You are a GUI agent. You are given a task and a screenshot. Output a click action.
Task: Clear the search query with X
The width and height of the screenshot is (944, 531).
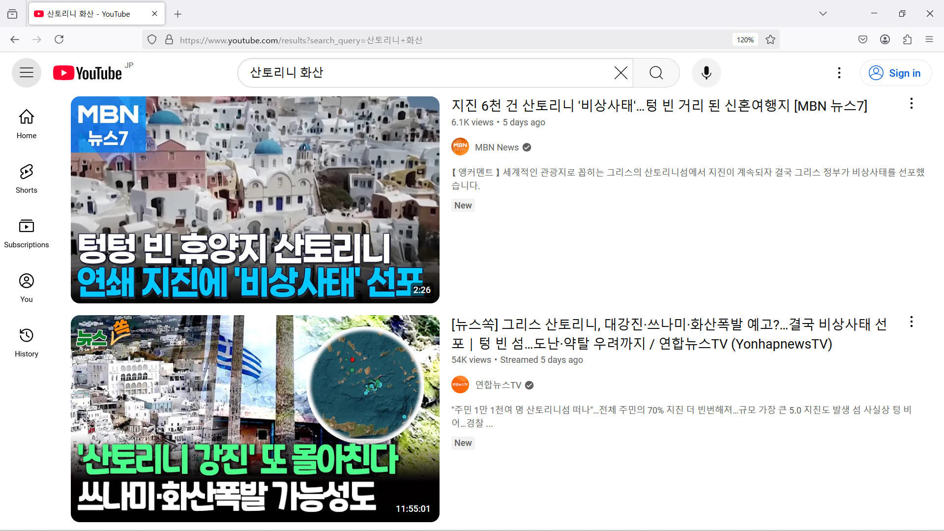(620, 73)
